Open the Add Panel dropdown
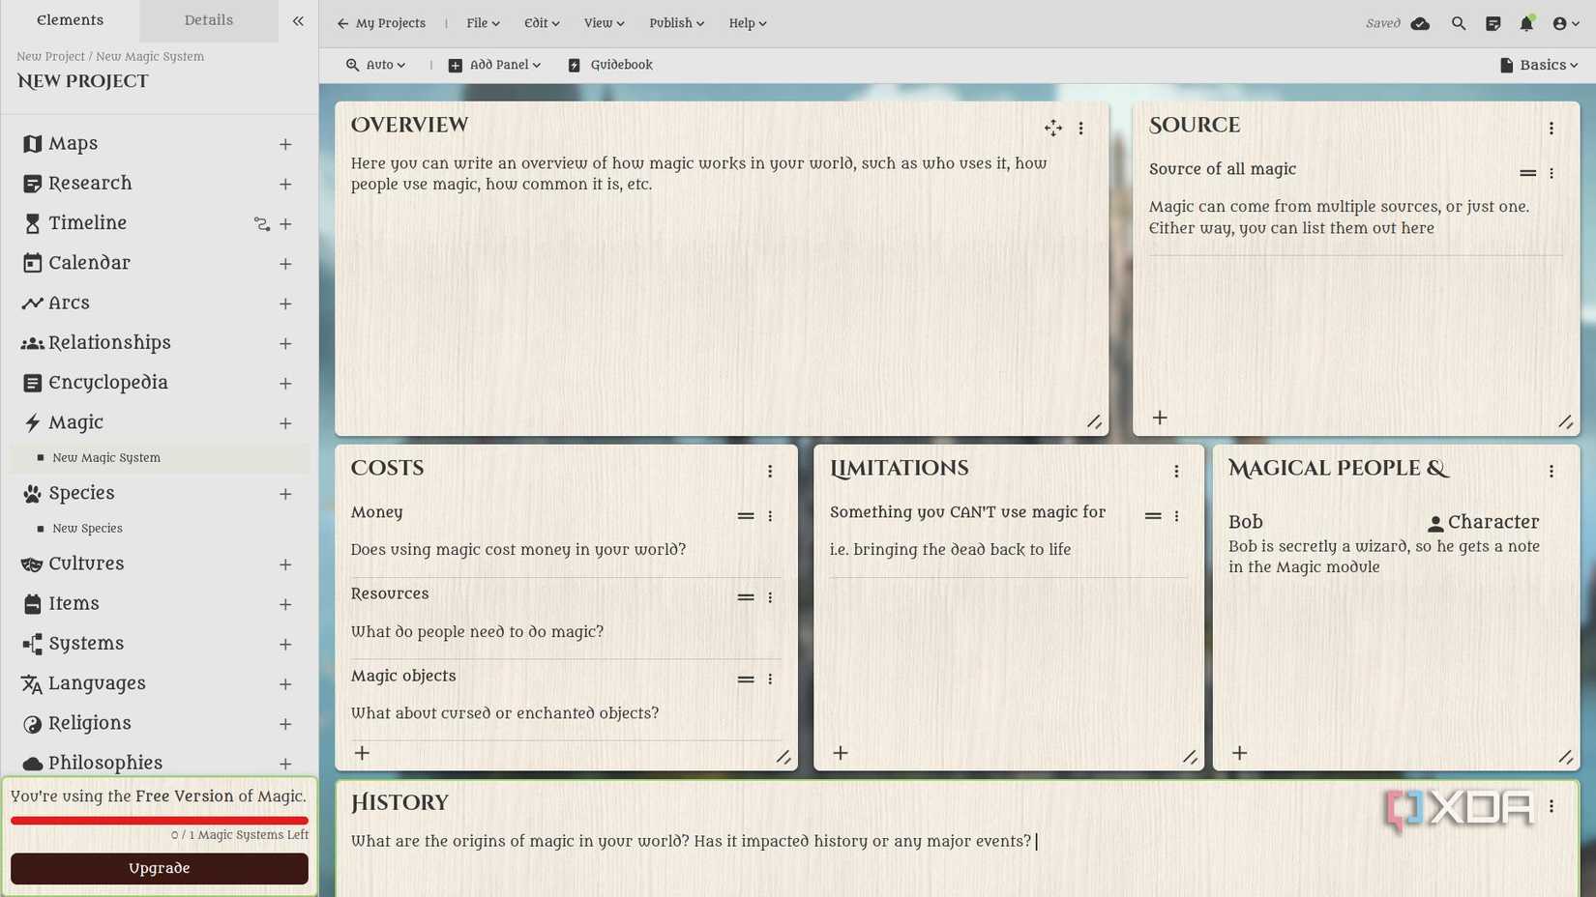 494,65
